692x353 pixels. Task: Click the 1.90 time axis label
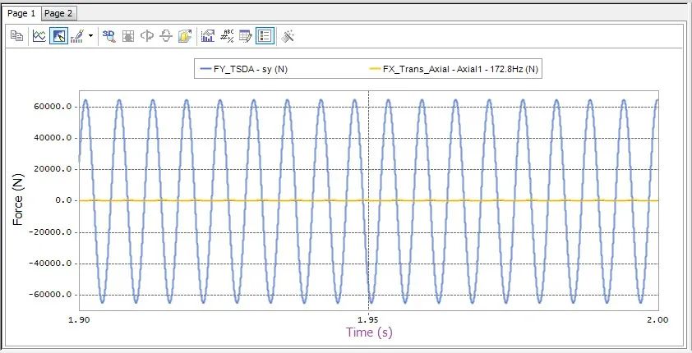tap(80, 320)
